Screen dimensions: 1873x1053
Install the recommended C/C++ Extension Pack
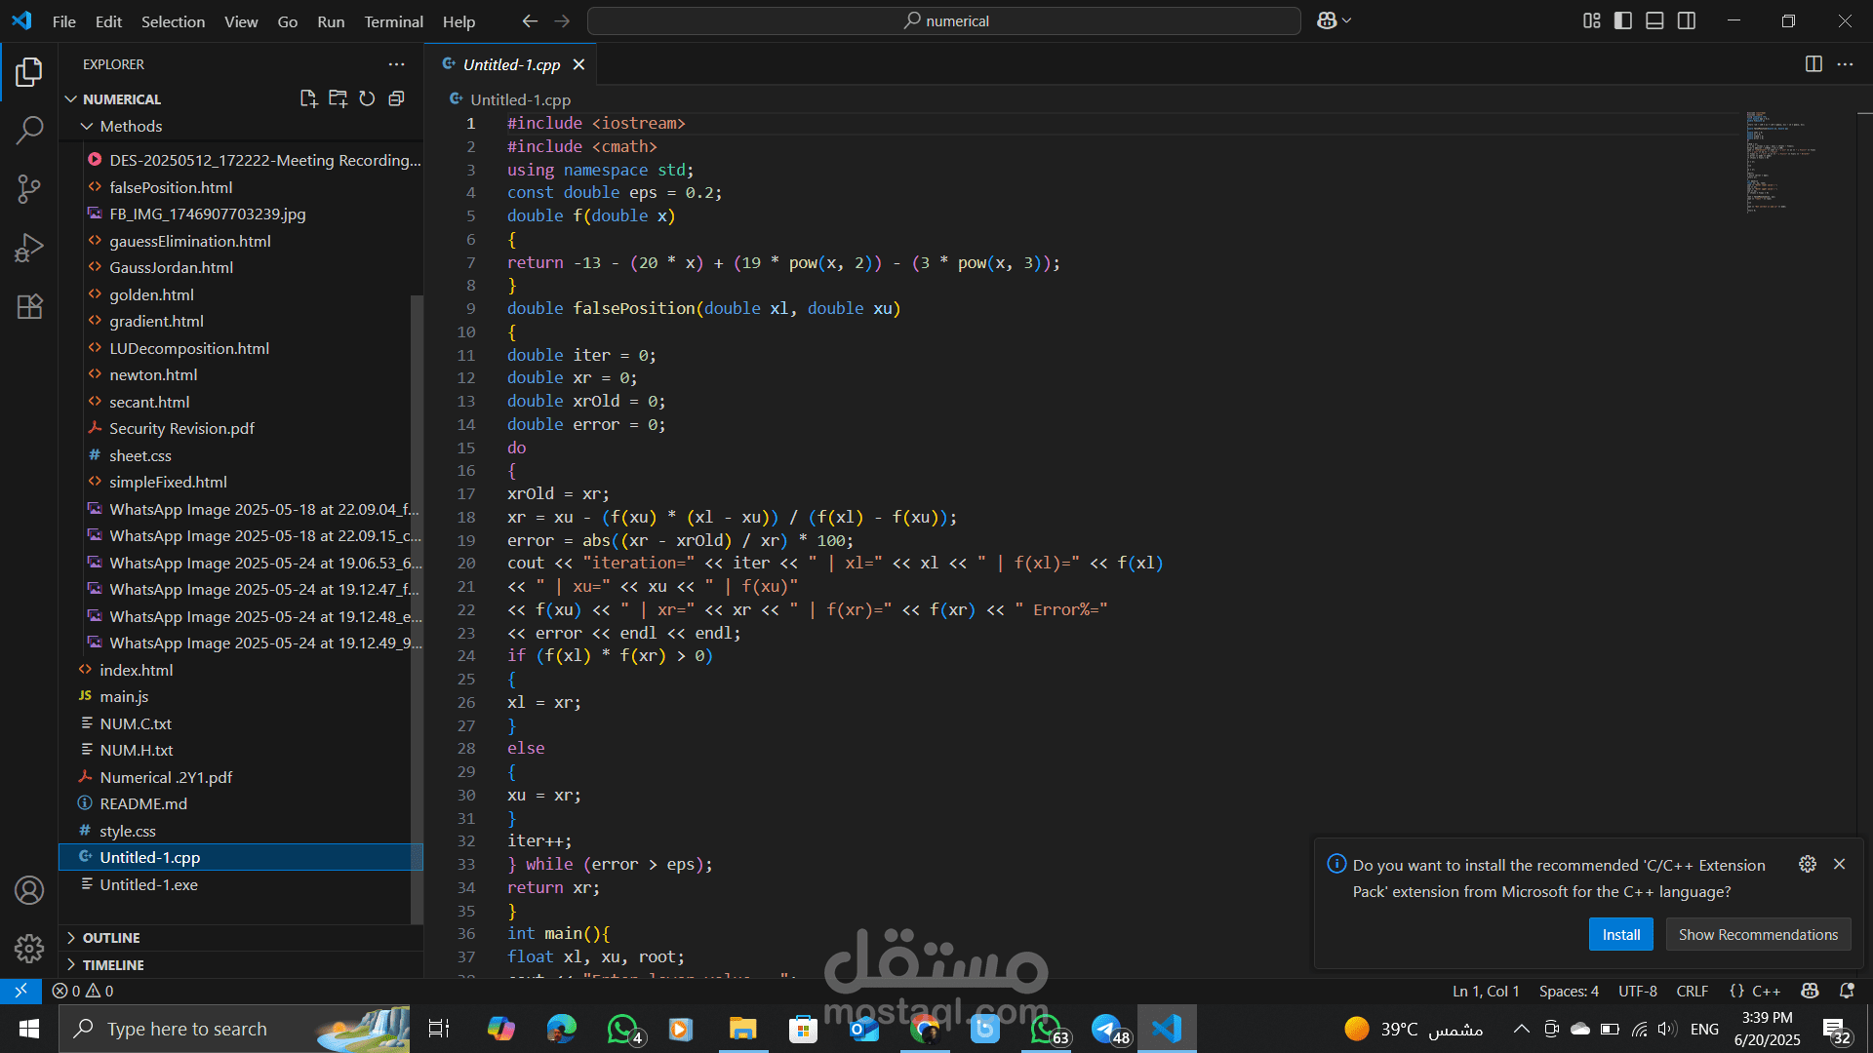click(1621, 934)
